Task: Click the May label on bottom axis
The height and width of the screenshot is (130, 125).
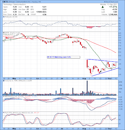Action: pyautogui.click(x=14, y=129)
